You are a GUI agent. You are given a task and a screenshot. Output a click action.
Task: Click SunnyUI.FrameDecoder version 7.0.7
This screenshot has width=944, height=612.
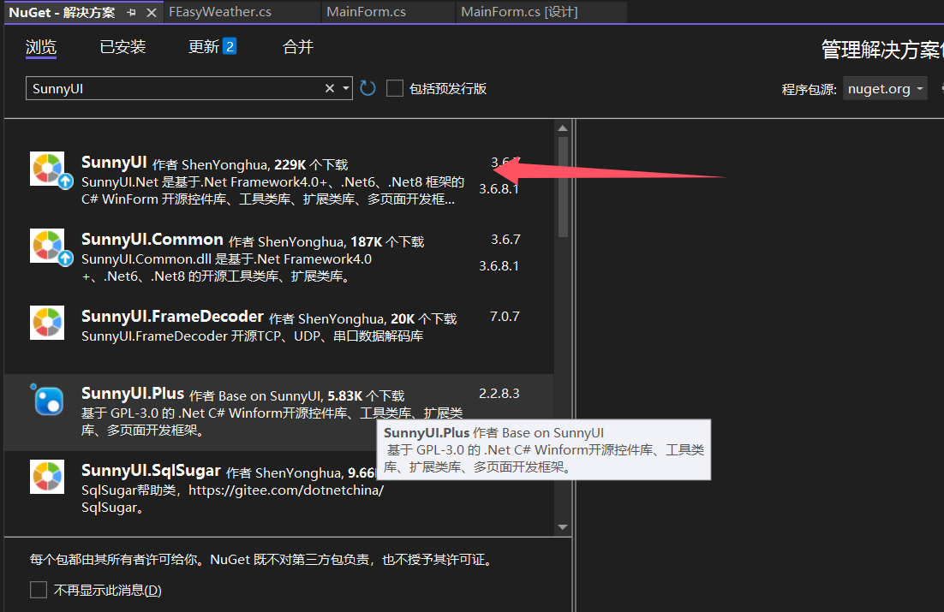coord(505,317)
